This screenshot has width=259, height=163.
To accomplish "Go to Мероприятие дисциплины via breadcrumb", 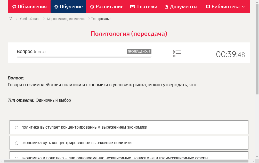I will point(66,19).
